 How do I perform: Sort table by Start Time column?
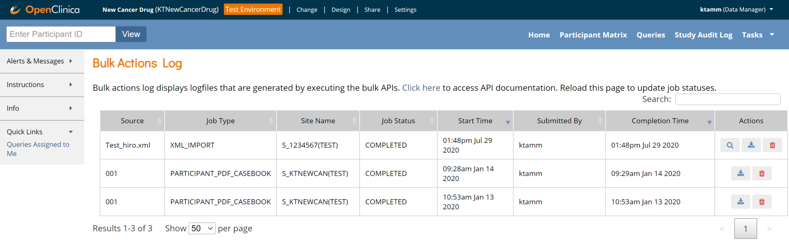475,121
